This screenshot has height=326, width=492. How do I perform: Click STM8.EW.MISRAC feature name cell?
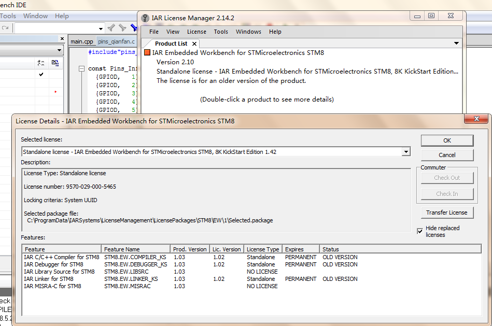pyautogui.click(x=128, y=286)
